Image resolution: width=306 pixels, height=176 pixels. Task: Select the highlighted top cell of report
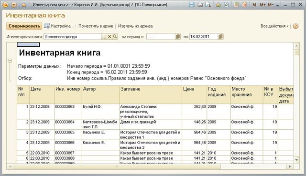click(29, 45)
